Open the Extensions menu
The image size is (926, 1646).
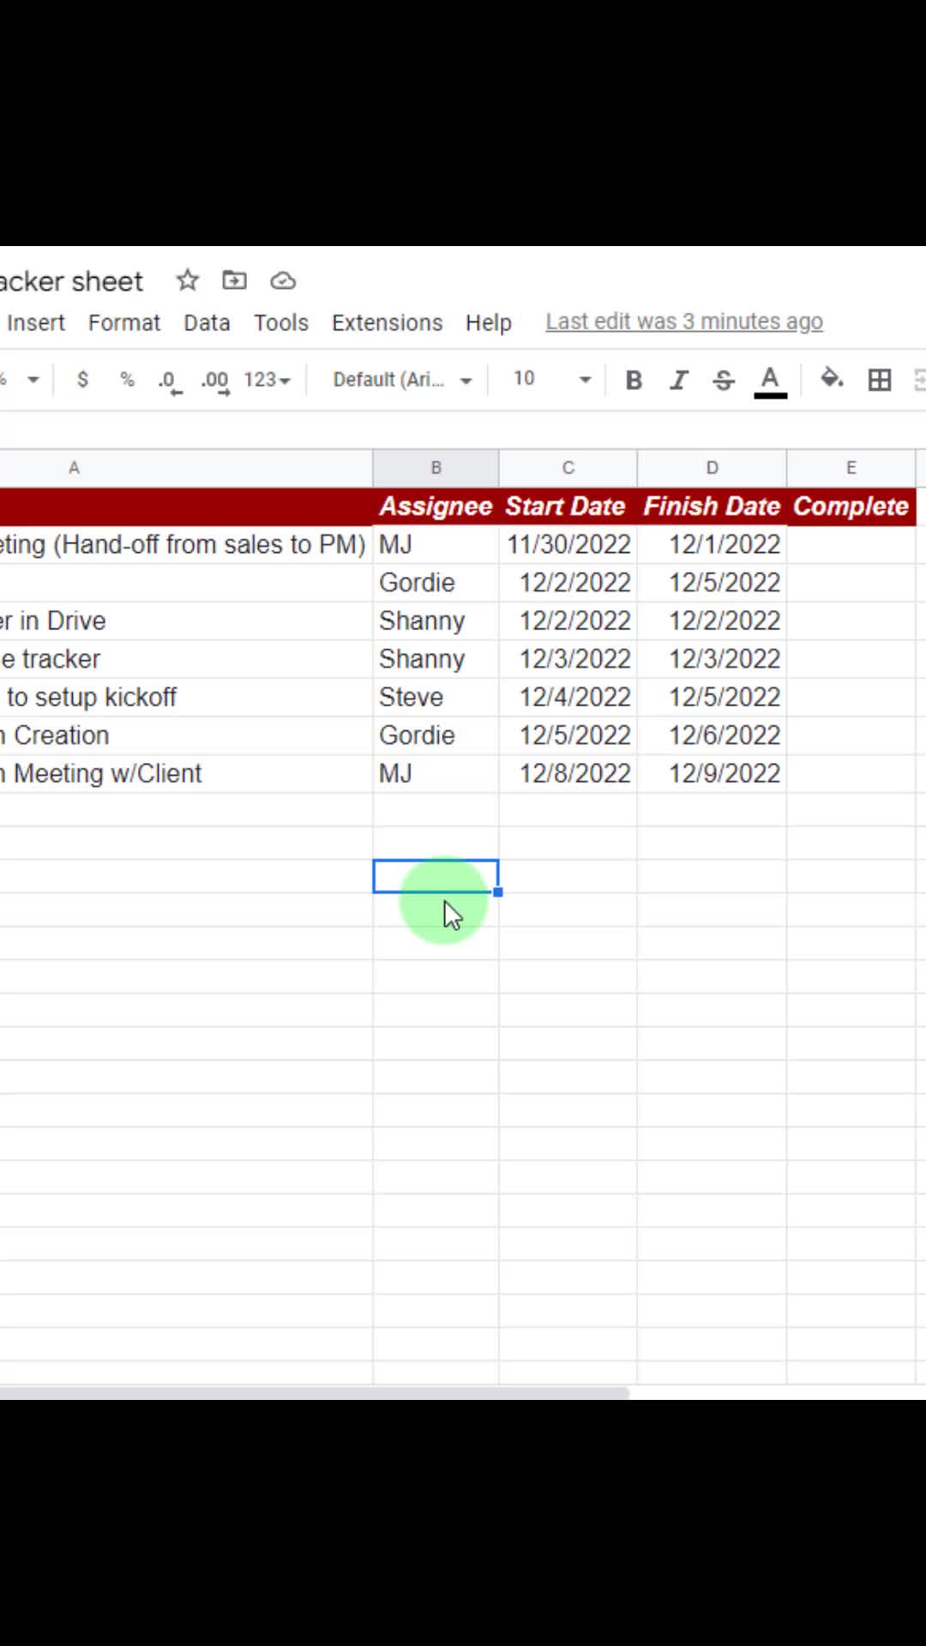coord(388,322)
